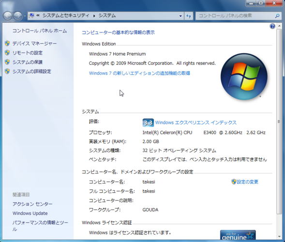Open Windows Update link
Screen dimensions: 285x242
(x=30, y=213)
